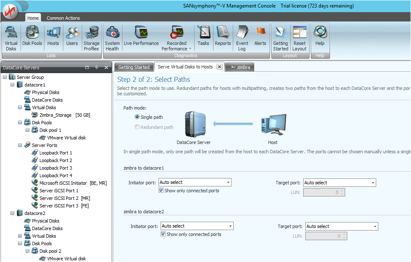Open the Users list icon

[x=72, y=36]
